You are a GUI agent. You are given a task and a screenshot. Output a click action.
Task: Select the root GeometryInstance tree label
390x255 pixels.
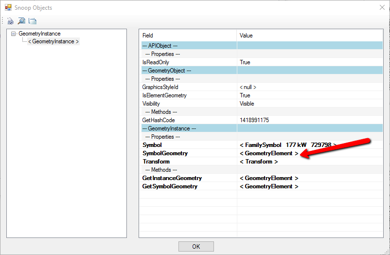coord(39,34)
